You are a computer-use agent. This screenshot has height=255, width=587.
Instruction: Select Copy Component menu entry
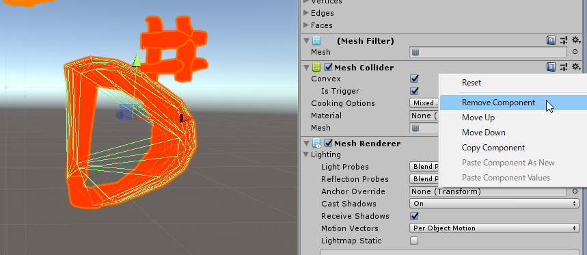(x=493, y=148)
